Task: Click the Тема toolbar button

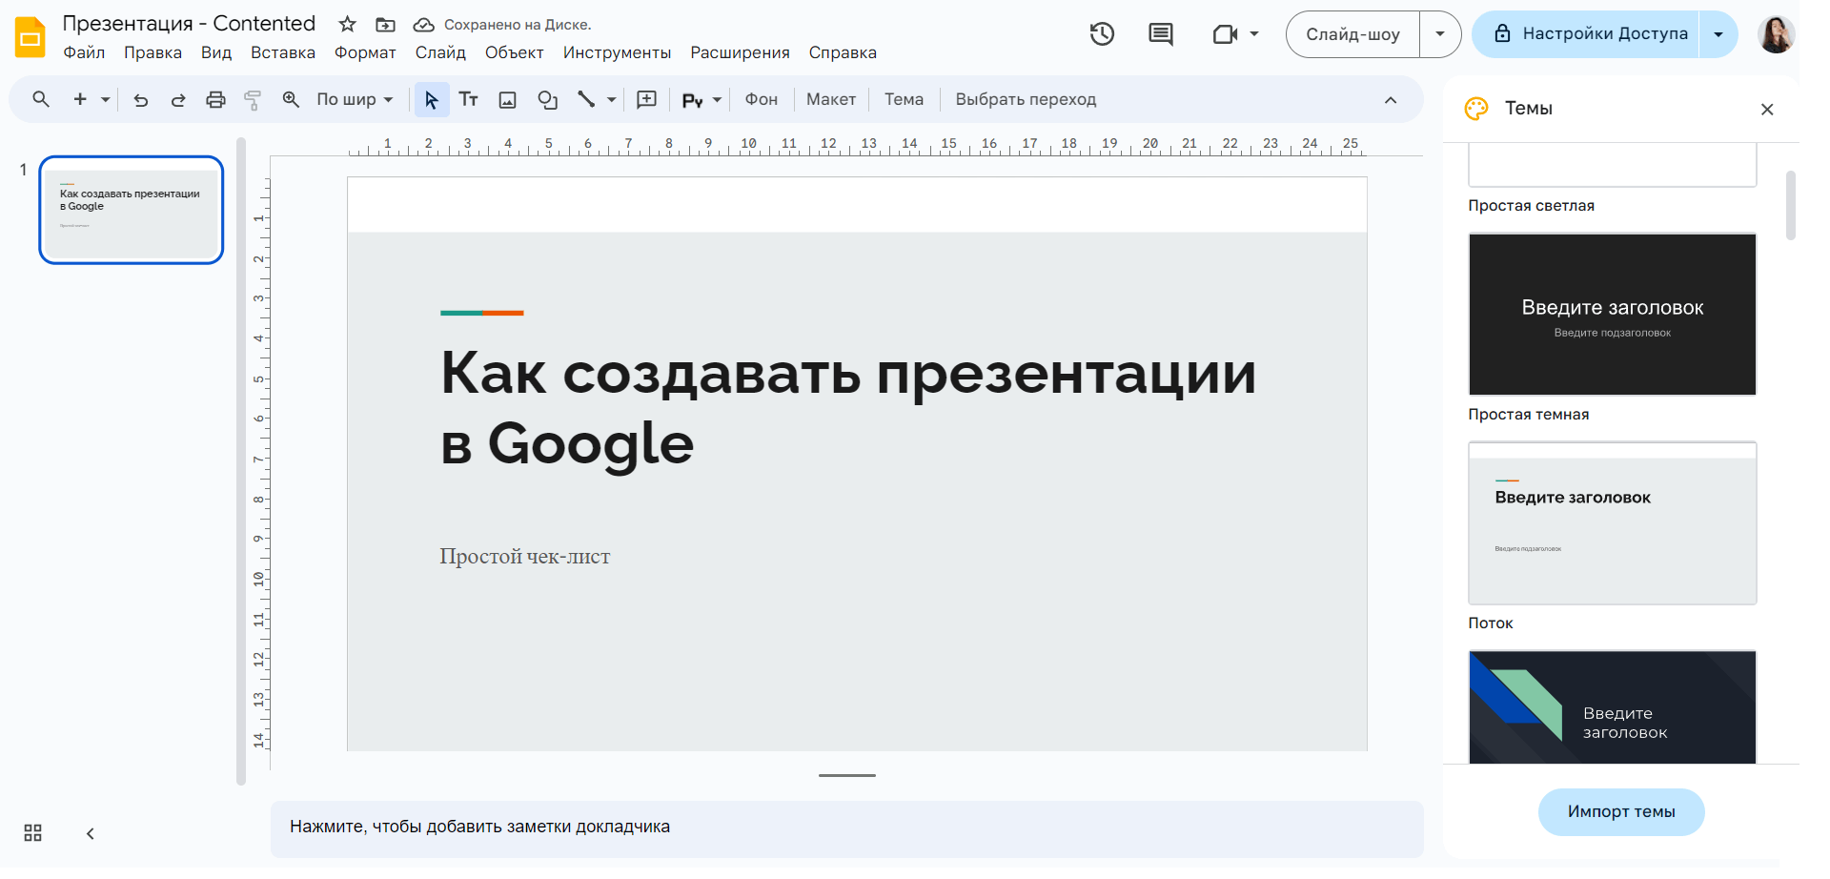Action: [x=904, y=99]
